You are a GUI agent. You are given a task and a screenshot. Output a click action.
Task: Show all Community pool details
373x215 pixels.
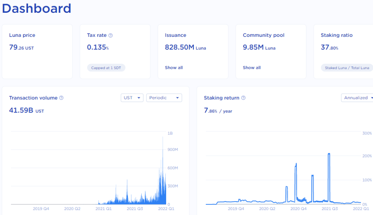click(252, 67)
